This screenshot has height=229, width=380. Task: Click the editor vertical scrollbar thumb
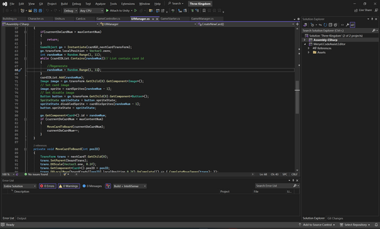[x=298, y=97]
